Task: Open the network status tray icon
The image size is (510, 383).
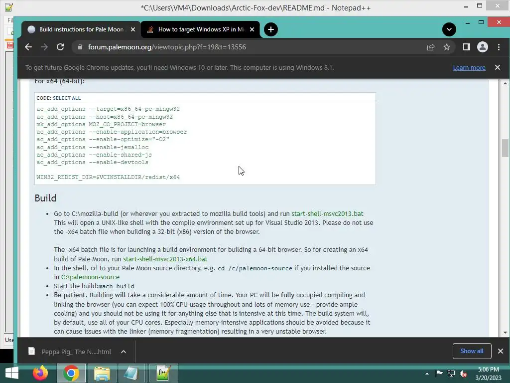Action: [451, 374]
